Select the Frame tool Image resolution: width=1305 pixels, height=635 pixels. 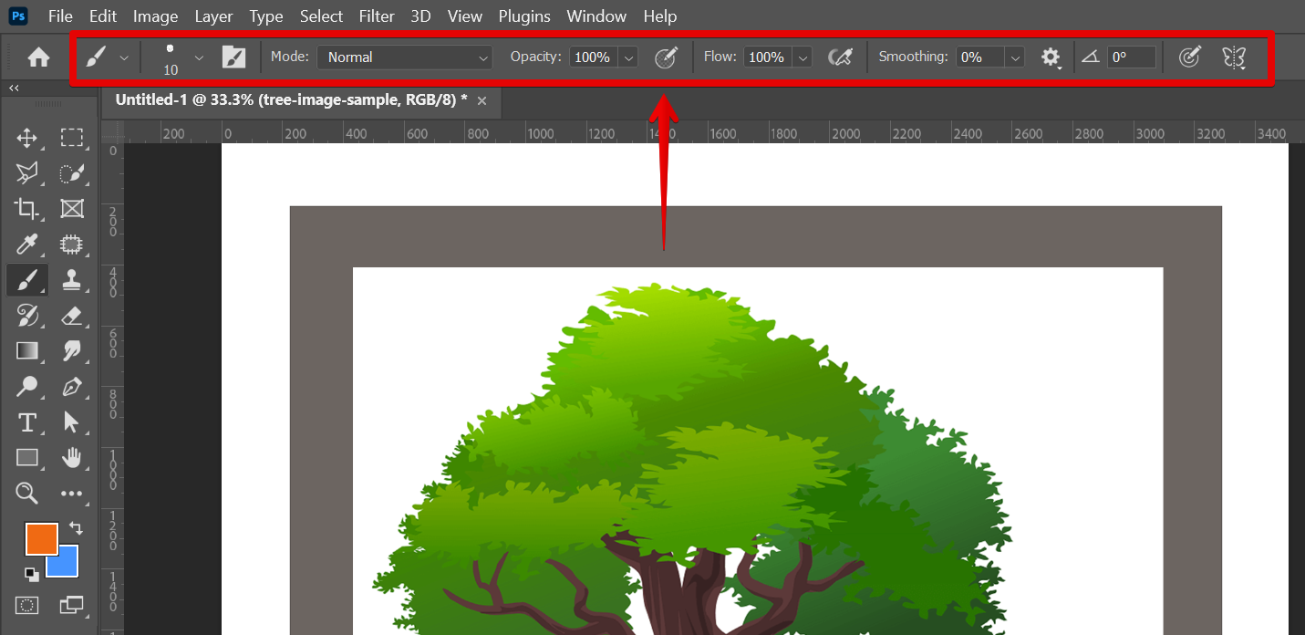pos(72,209)
